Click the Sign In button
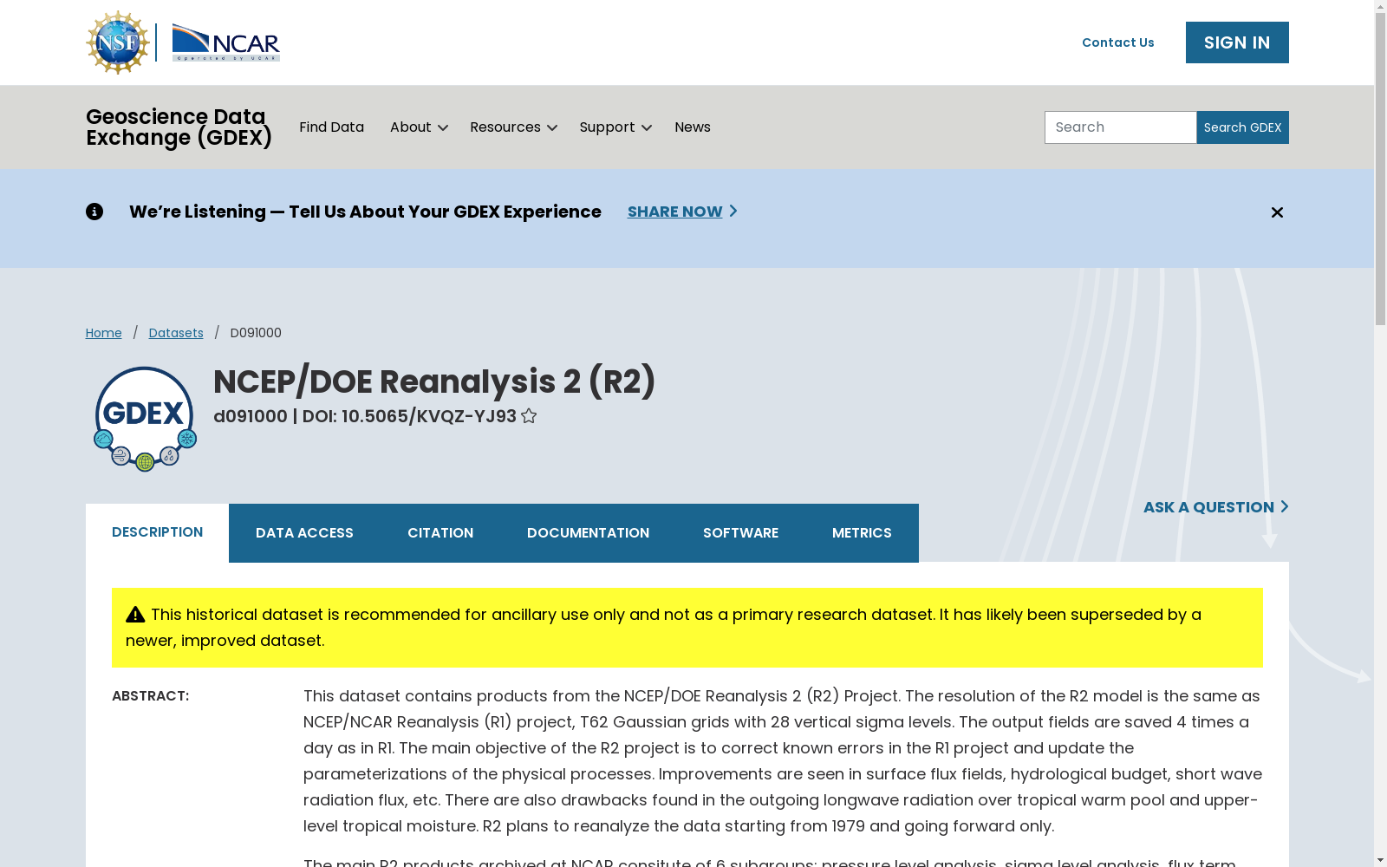 tap(1237, 42)
